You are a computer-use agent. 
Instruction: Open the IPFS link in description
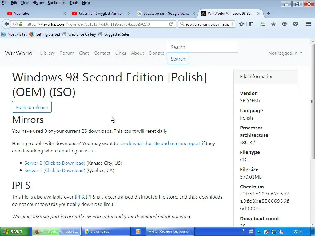tap(79, 197)
